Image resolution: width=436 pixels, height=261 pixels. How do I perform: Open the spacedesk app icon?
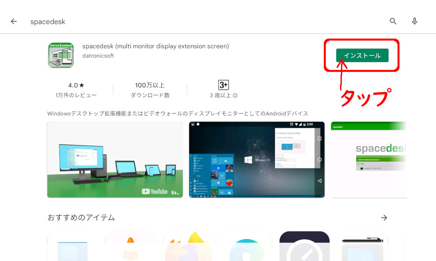click(x=61, y=55)
